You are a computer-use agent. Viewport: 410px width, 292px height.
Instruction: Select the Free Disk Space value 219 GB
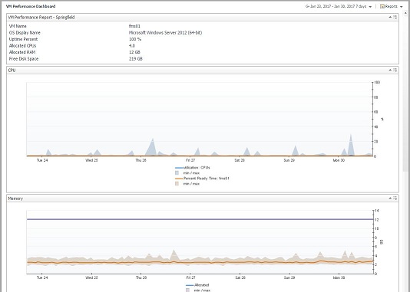click(x=135, y=59)
